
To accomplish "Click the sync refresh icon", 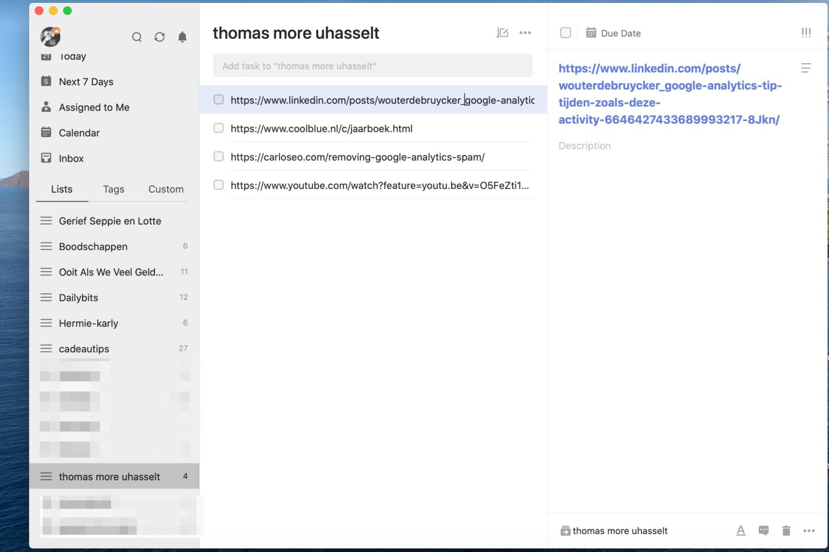I will [159, 37].
